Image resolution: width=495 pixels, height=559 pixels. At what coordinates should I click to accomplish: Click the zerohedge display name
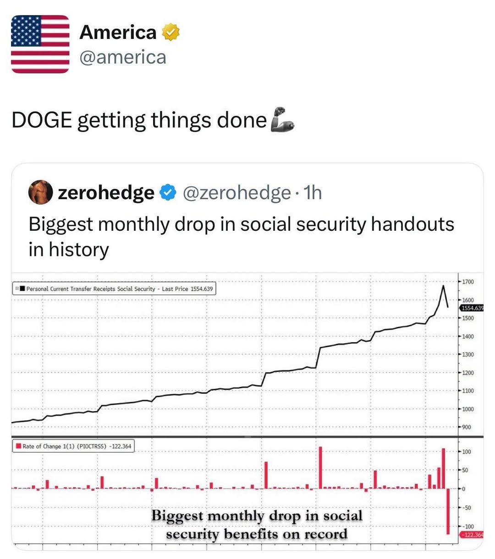(106, 193)
